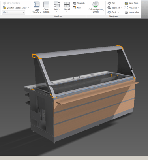The height and width of the screenshot is (160, 148).
Task: Expand the Quarter Section View dropdown arrow
Action: (x=28, y=8)
